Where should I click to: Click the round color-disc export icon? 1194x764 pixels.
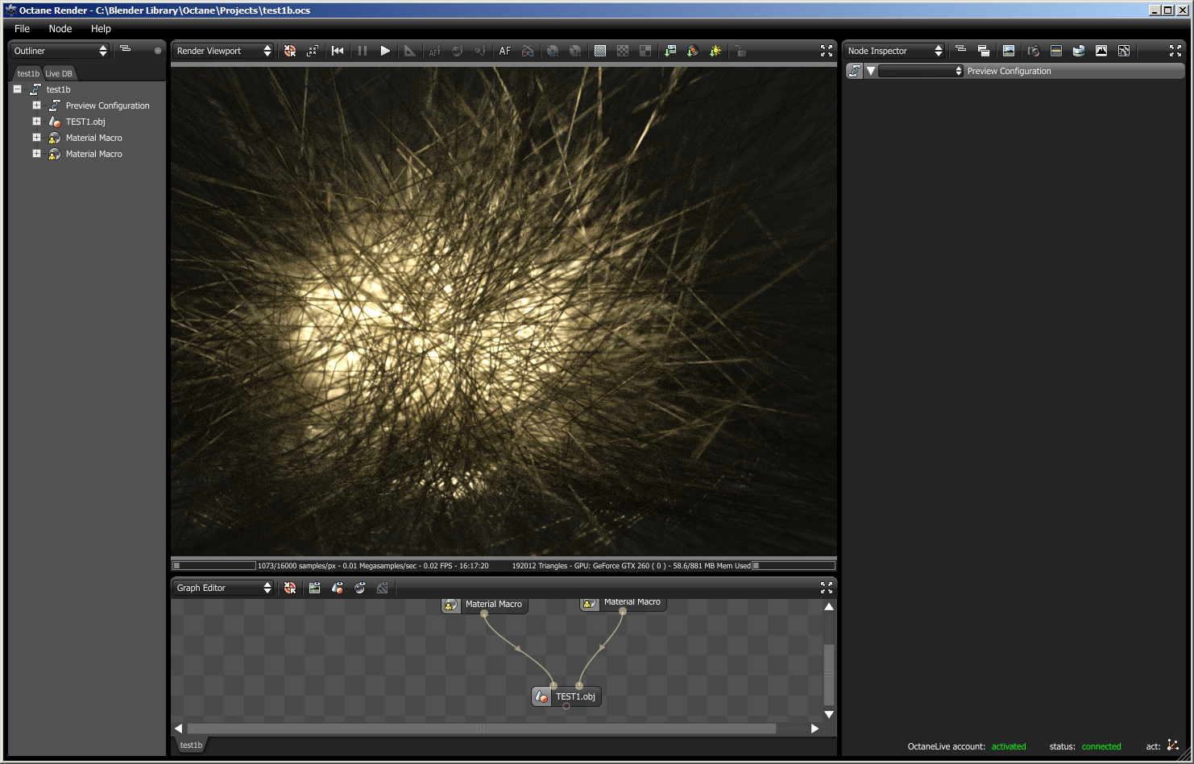pyautogui.click(x=693, y=51)
